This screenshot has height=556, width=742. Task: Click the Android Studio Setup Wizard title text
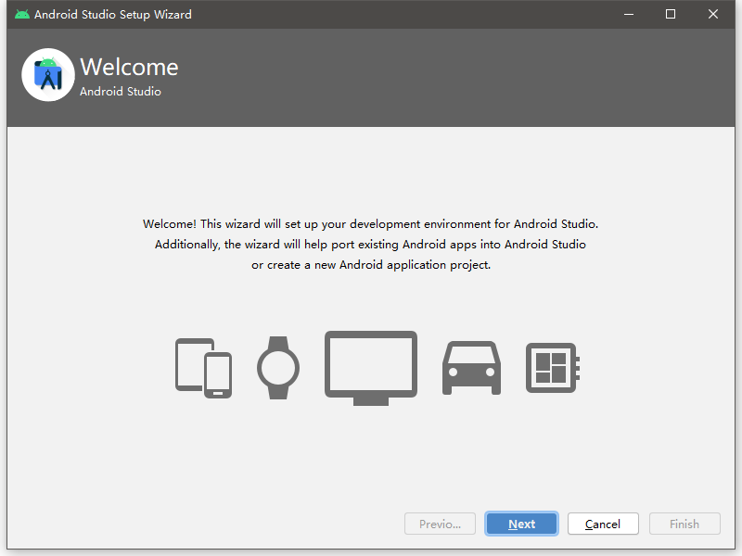coord(112,15)
